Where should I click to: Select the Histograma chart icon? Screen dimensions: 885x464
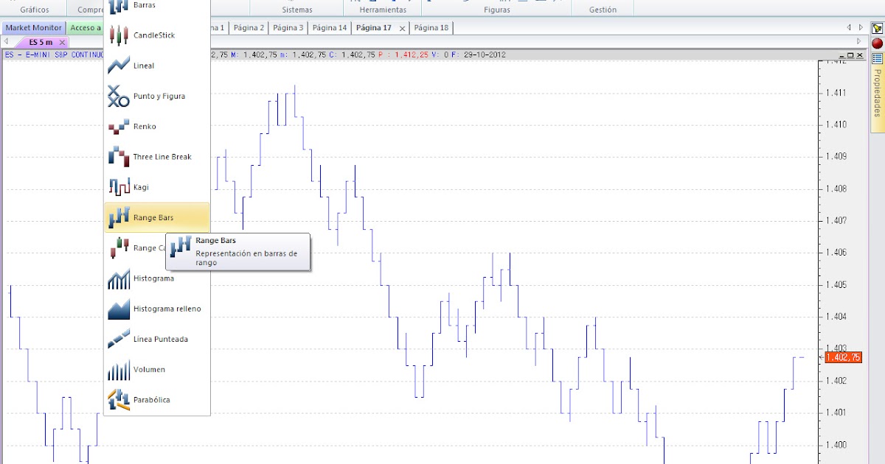click(x=119, y=278)
